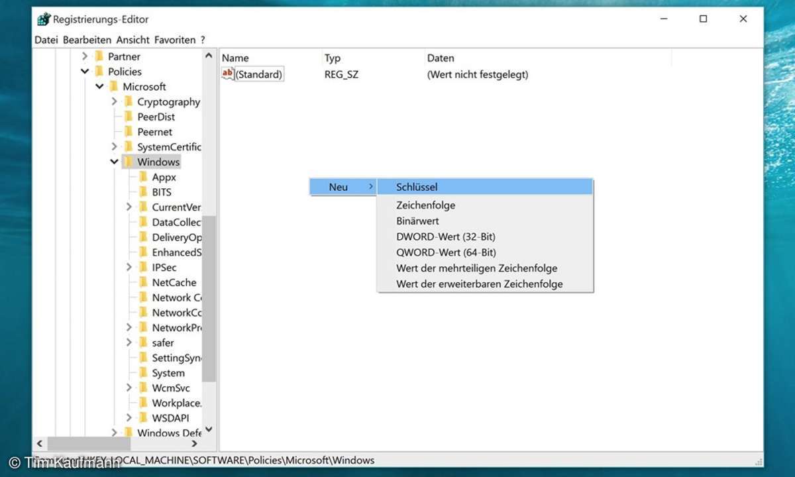
Task: Click the tree vertical scrollbar thumb
Action: pyautogui.click(x=209, y=299)
